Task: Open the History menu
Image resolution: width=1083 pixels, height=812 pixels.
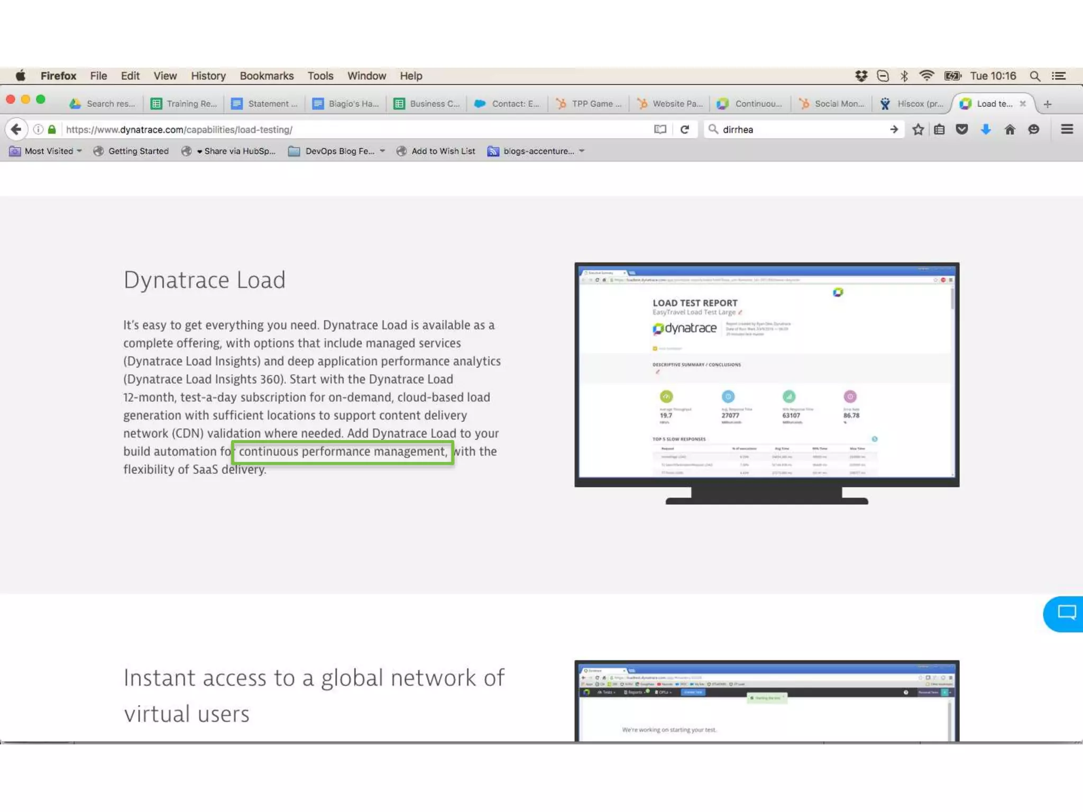Action: coord(208,76)
